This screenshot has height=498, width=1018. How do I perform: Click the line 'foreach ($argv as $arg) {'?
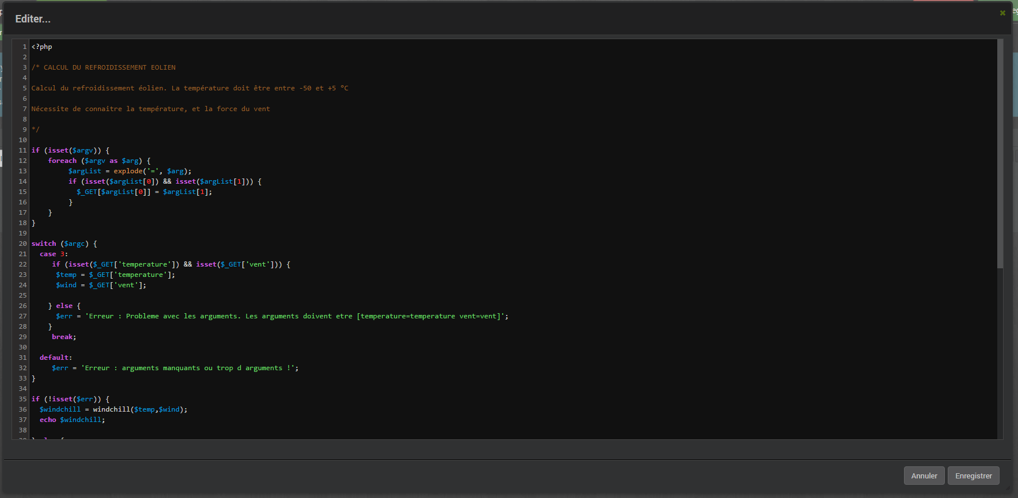pyautogui.click(x=99, y=161)
